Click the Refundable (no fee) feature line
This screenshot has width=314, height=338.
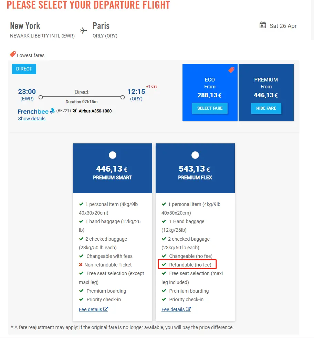tap(190, 265)
